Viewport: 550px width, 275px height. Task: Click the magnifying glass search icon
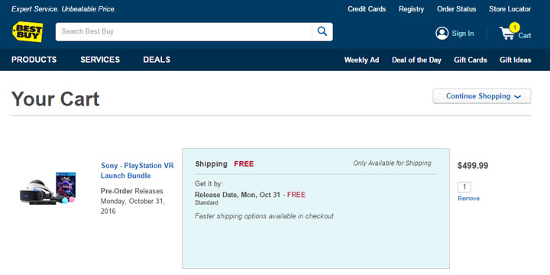click(x=322, y=31)
